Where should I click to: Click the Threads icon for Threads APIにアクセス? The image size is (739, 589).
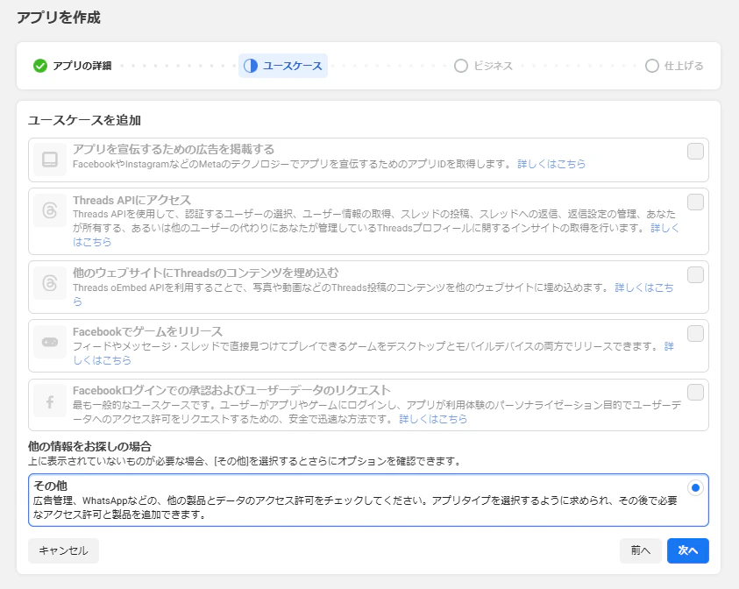coord(50,210)
